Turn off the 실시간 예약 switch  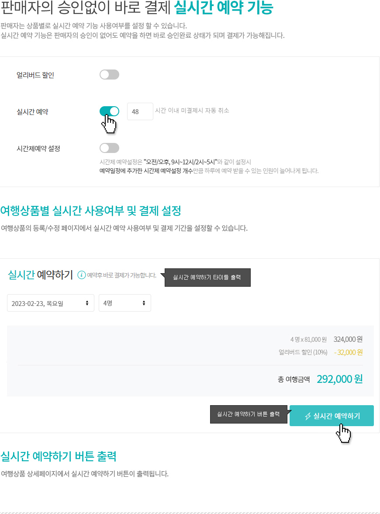pyautogui.click(x=109, y=111)
